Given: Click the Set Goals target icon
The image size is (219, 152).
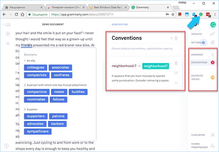Looking at the screenshot, I should coord(213,43).
